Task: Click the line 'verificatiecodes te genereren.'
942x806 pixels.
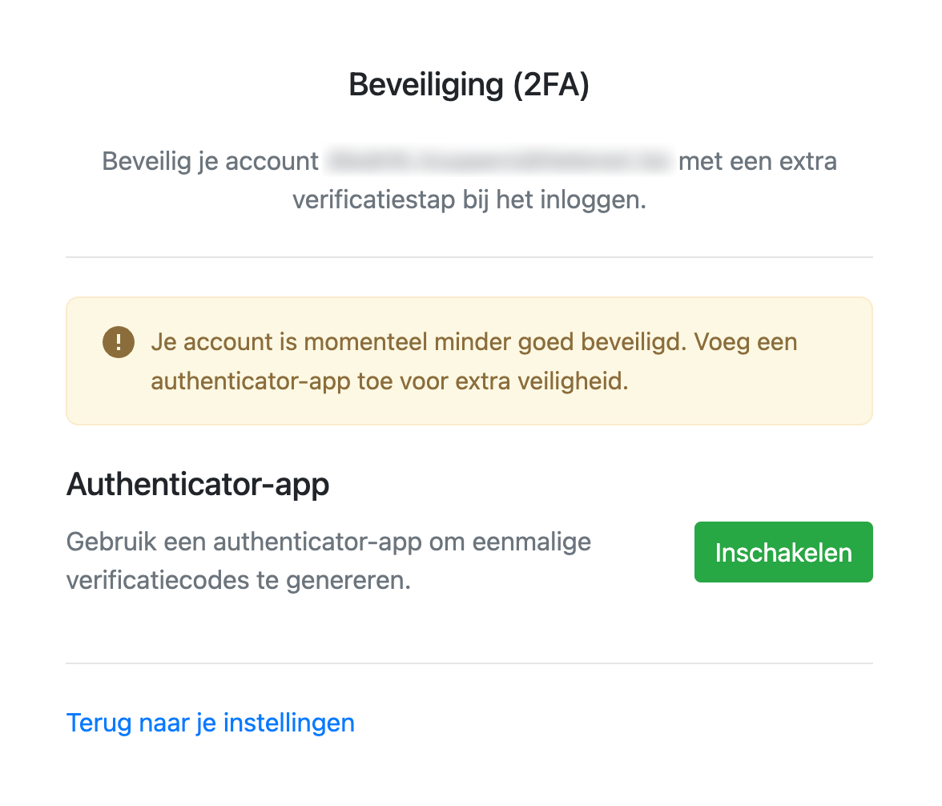Action: tap(238, 579)
